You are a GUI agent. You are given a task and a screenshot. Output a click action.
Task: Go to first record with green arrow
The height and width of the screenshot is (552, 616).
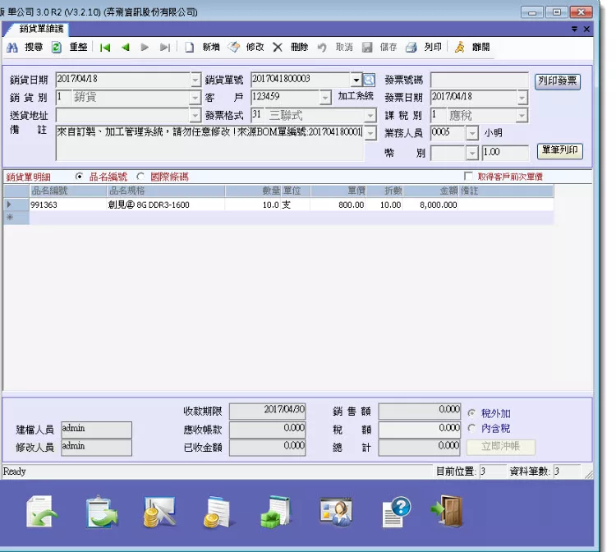point(105,48)
